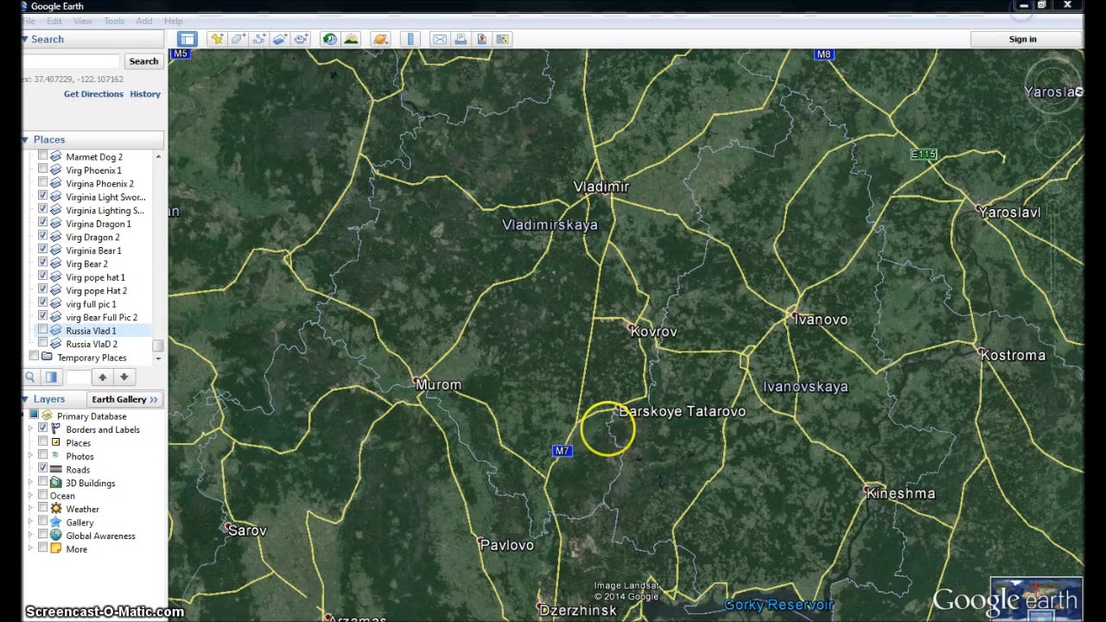Expand the Weather layer tree

(31, 509)
